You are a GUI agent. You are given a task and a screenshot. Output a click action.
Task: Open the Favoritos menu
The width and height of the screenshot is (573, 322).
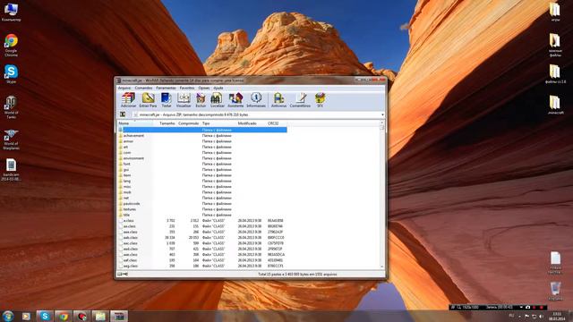click(187, 88)
